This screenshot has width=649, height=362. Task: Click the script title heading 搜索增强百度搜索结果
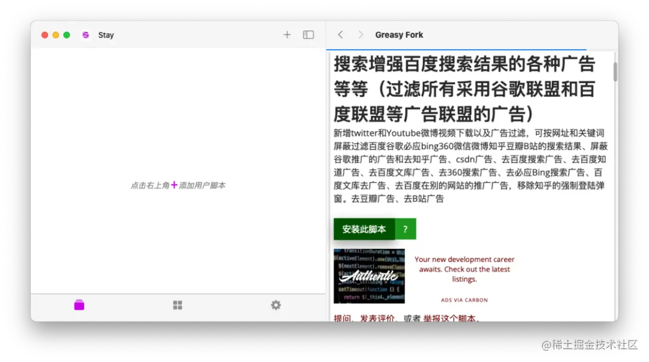(x=465, y=88)
